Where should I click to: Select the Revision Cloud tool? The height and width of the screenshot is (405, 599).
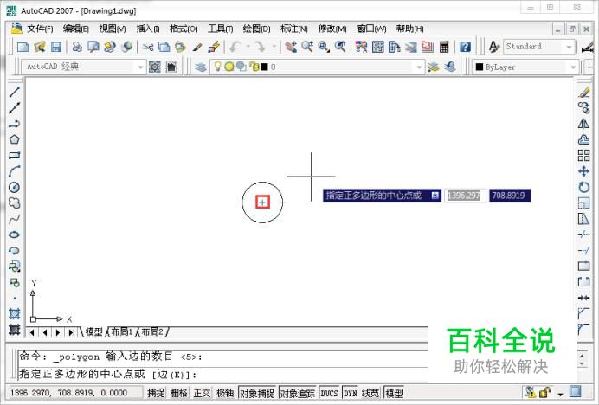(x=14, y=202)
